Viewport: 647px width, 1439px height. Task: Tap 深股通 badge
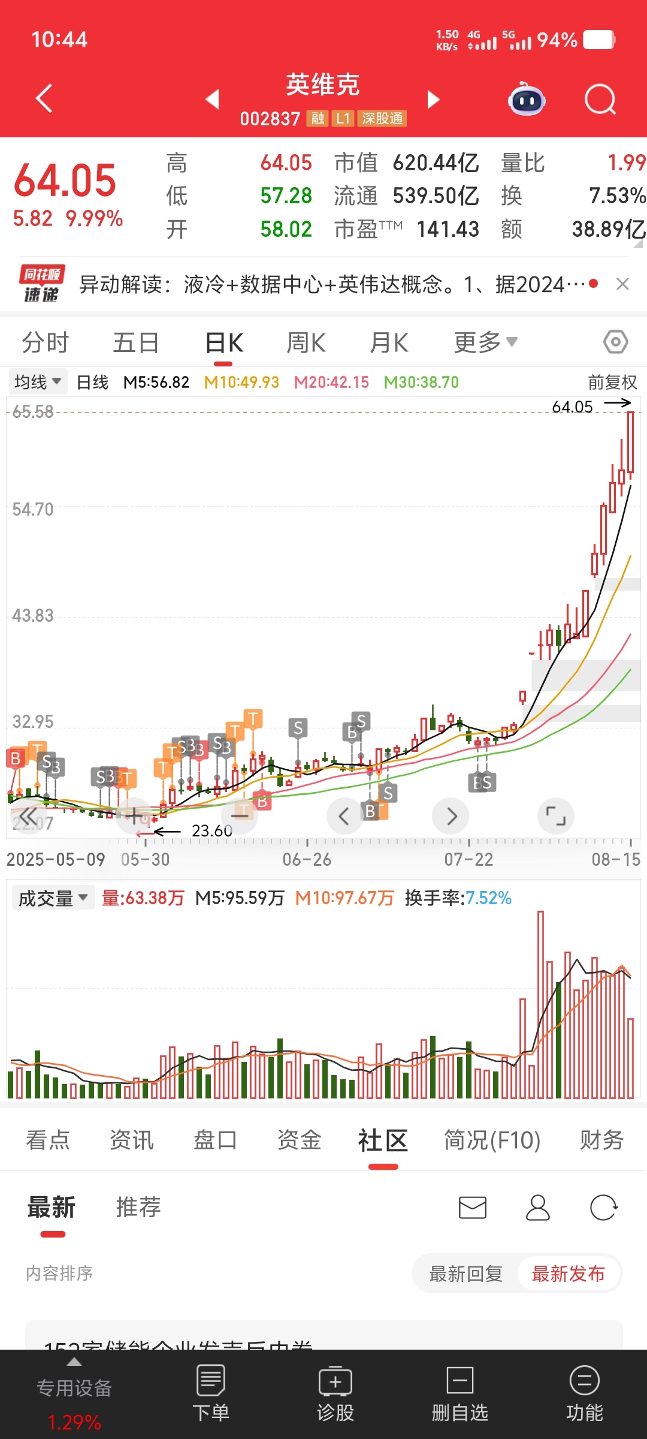coord(382,118)
